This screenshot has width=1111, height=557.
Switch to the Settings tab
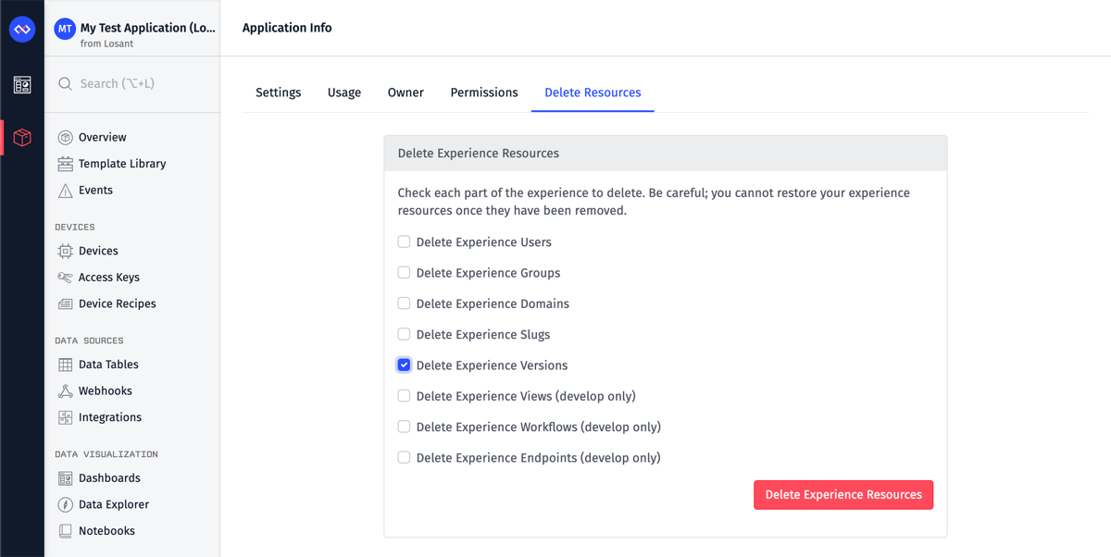coord(279,93)
